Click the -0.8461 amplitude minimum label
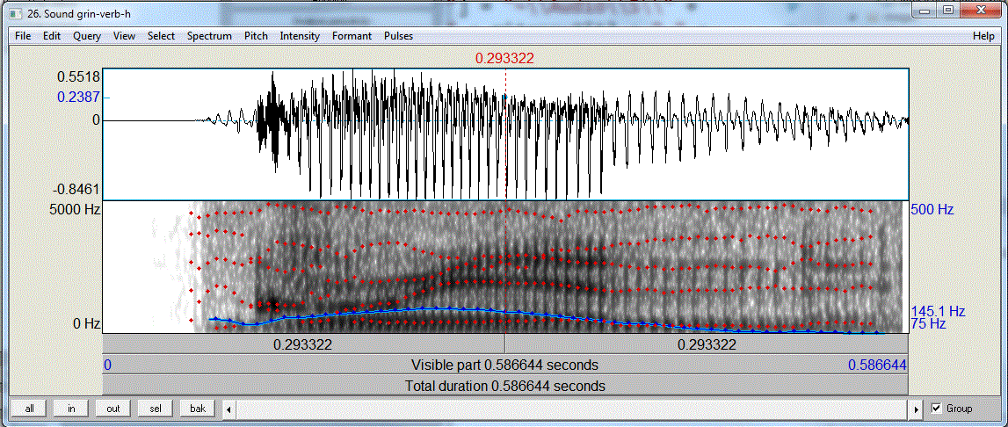The height and width of the screenshot is (427, 1008). pos(77,191)
